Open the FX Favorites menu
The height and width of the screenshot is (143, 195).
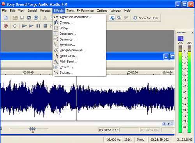tap(85, 11)
